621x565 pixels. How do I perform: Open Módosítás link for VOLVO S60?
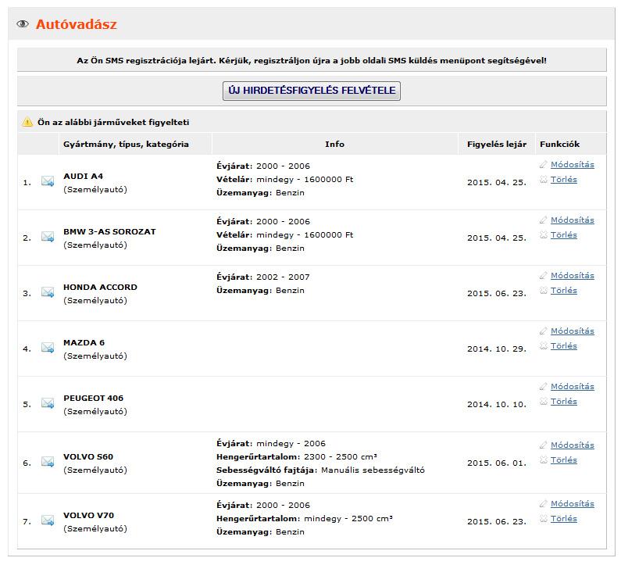[x=573, y=445]
